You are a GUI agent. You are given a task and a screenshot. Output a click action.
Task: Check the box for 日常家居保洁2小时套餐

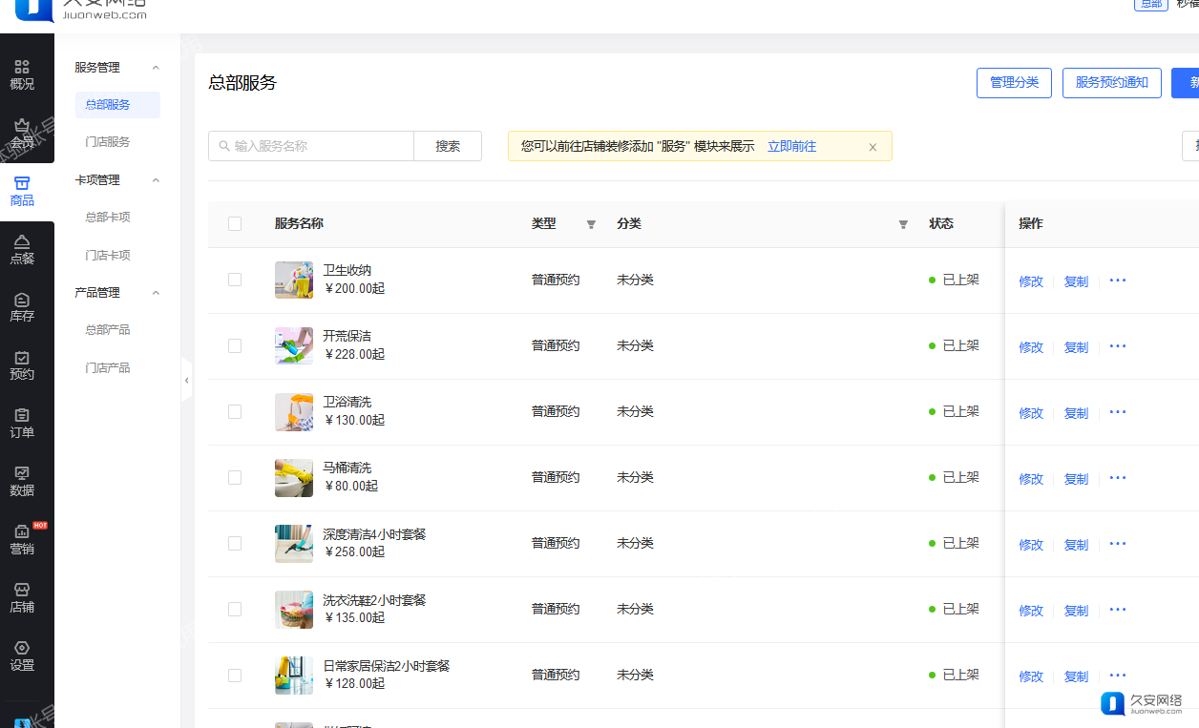pyautogui.click(x=235, y=675)
